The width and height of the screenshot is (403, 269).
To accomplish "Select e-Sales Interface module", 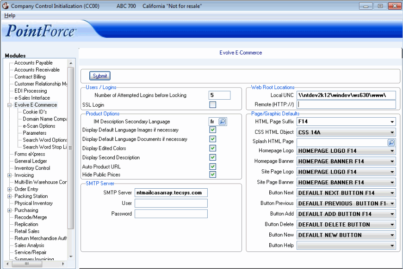I will [x=32, y=98].
